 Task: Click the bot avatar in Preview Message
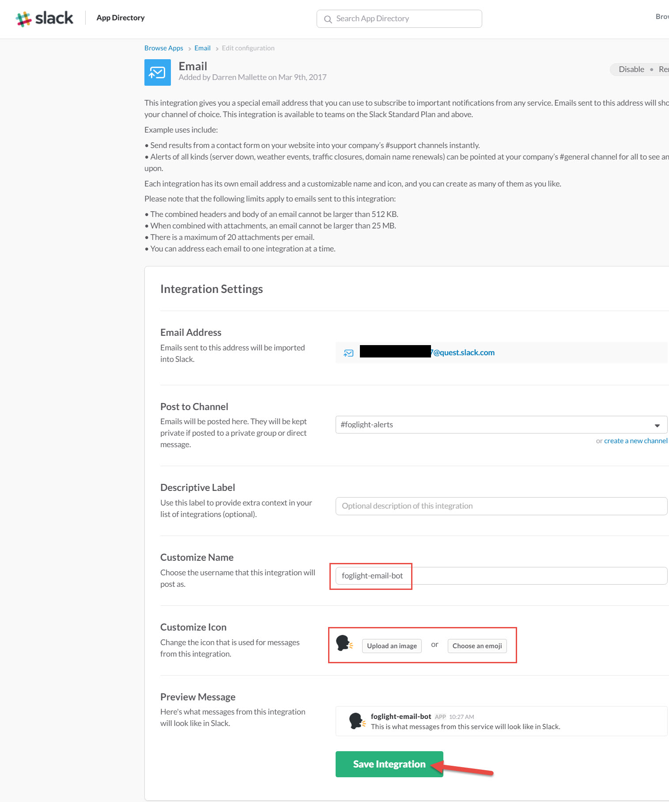click(x=357, y=721)
